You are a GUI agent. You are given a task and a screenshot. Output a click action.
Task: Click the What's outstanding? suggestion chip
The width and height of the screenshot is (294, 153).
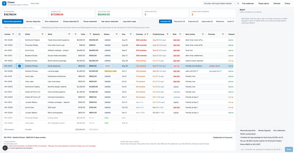pyautogui.click(x=248, y=134)
